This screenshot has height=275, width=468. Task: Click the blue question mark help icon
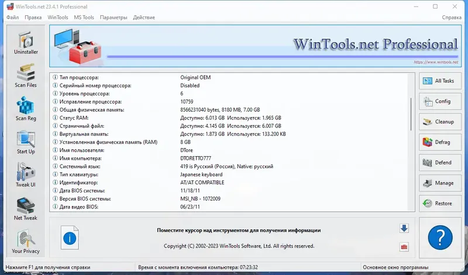pyautogui.click(x=440, y=238)
